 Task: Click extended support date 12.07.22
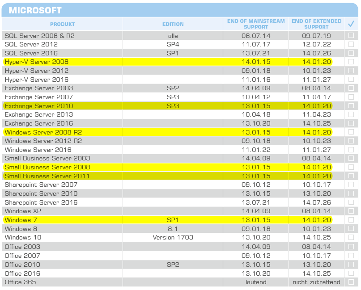[316, 44]
